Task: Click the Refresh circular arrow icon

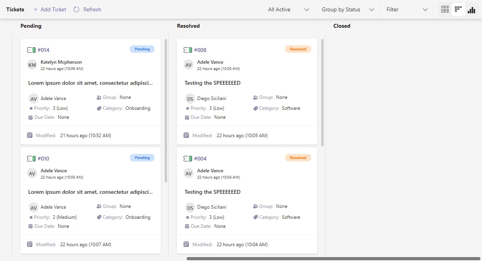Action: pos(77,9)
